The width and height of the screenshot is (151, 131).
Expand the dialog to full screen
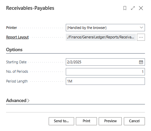[x=133, y=8]
